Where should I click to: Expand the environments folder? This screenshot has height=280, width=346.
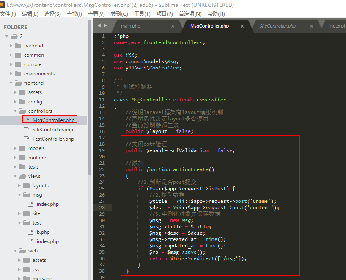point(11,74)
